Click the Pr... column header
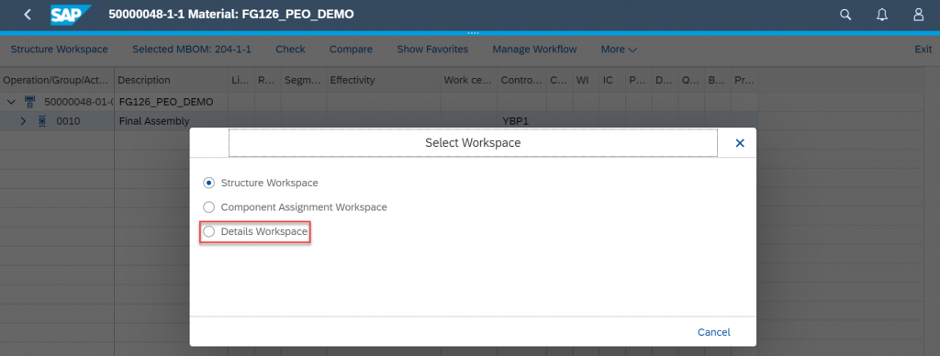 pyautogui.click(x=744, y=80)
